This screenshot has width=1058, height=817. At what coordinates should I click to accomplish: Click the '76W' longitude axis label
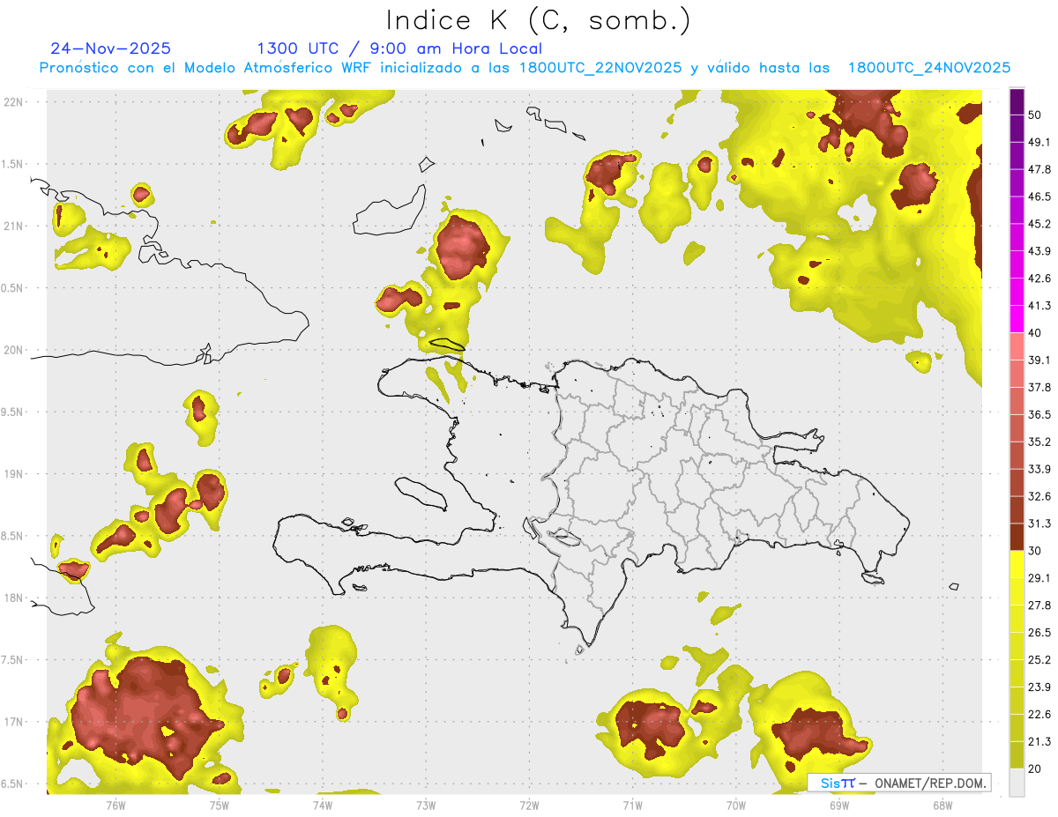(115, 805)
